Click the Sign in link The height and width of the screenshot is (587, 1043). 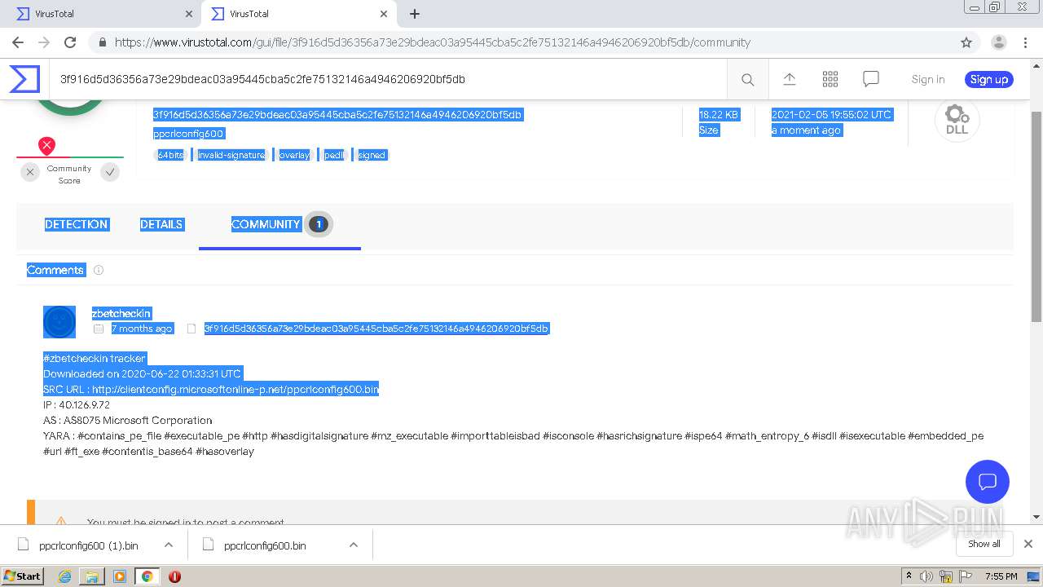pos(928,79)
